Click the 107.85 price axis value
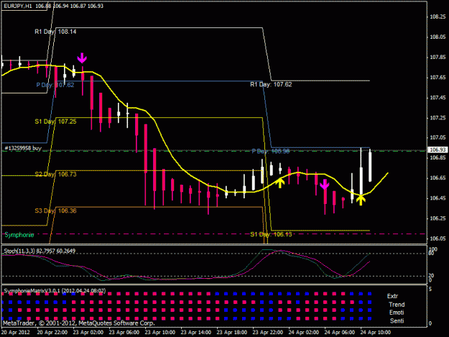Viewport: 449px width, 337px height. tap(438, 57)
